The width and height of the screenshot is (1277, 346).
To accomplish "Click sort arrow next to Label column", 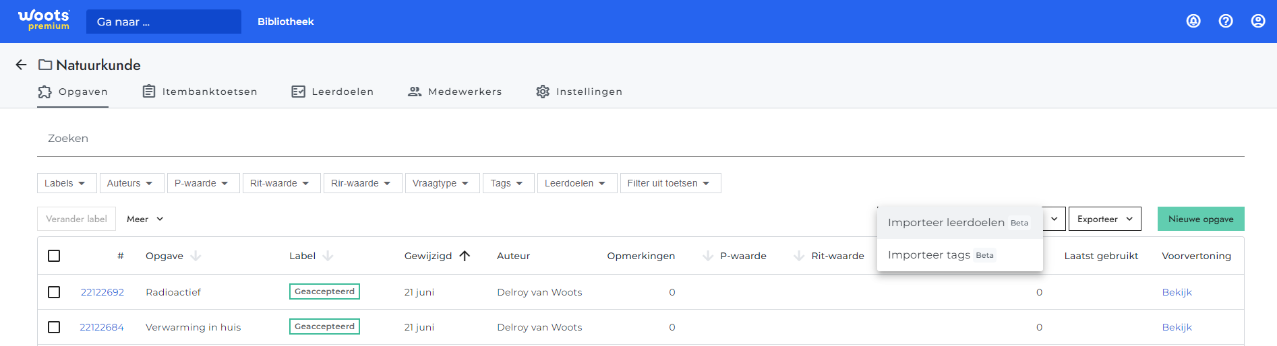I will [x=328, y=256].
